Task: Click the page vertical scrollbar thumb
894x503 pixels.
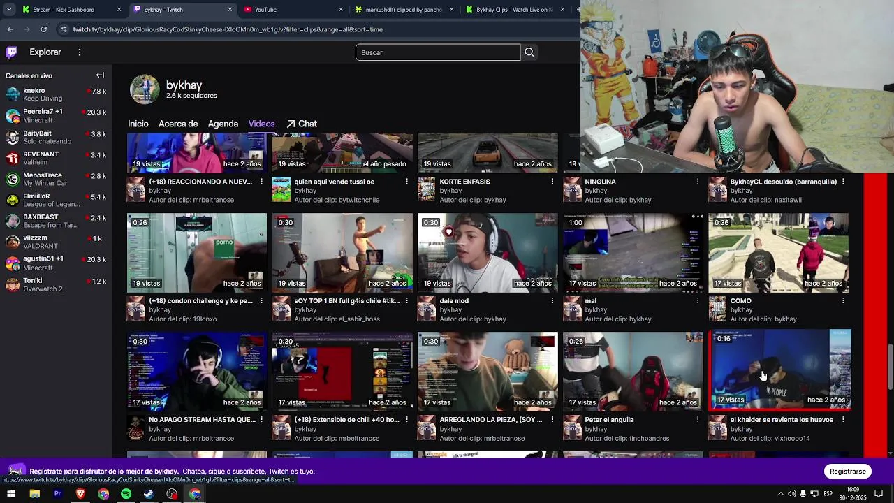Action: [x=891, y=367]
